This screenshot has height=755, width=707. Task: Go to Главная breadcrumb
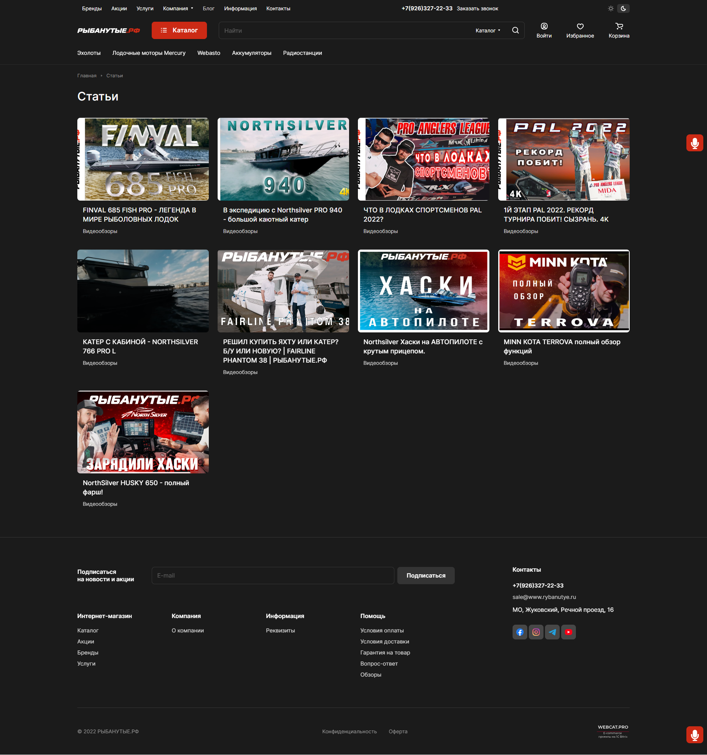point(87,75)
